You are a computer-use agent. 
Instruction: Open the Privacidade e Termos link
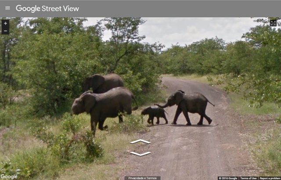click(142, 178)
